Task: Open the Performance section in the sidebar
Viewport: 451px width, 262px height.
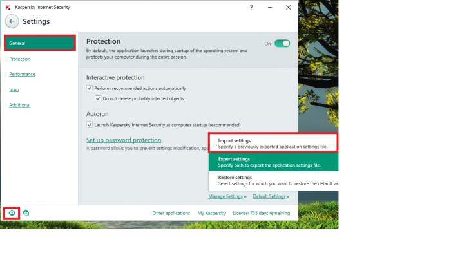Action: [x=22, y=74]
